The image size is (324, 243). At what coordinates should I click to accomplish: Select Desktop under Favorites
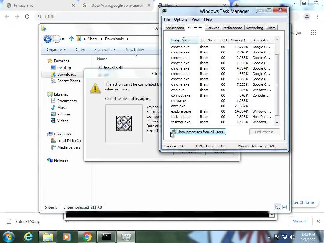coord(64,68)
